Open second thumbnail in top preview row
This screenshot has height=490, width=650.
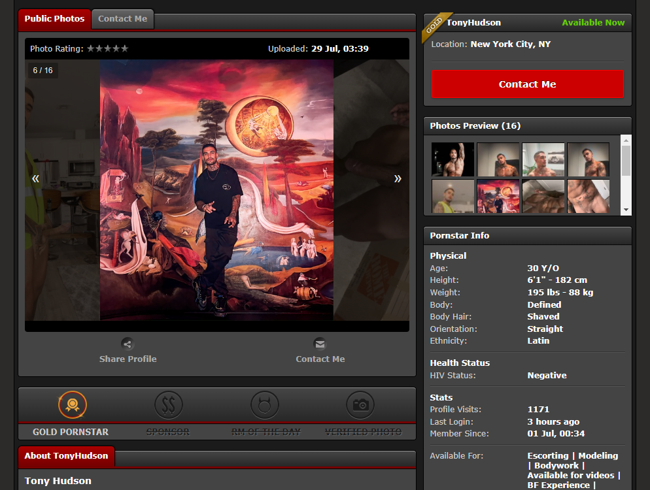498,159
